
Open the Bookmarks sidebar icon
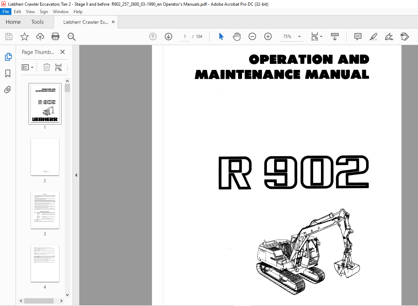[8, 73]
